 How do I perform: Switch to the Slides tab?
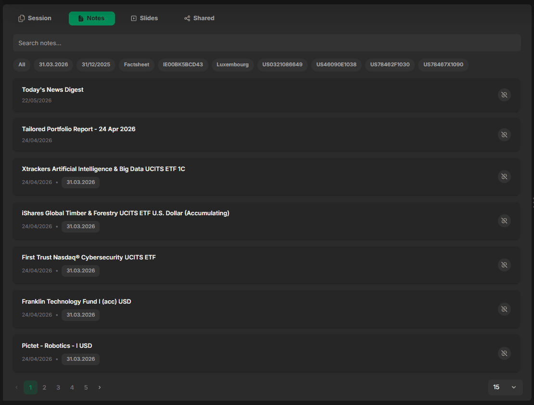coord(145,18)
